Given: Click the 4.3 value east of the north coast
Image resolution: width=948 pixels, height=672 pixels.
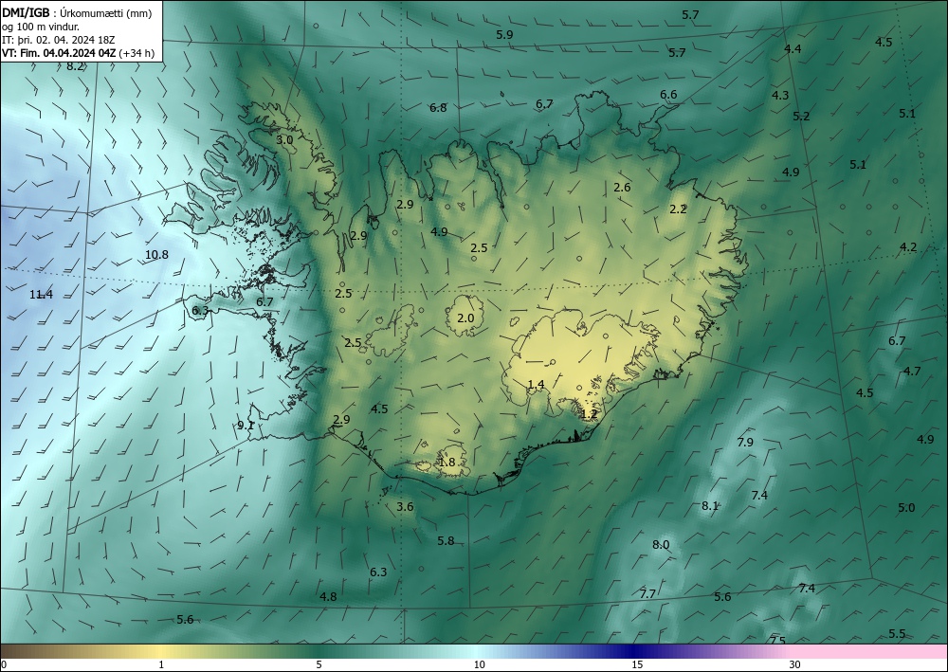Looking at the screenshot, I should point(780,96).
